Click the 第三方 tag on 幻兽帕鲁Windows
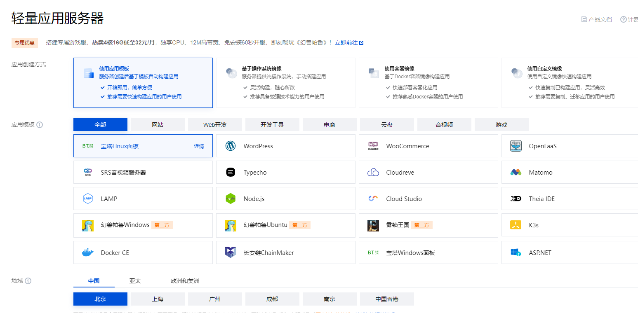Viewport: 638px width, 313px height. click(x=162, y=225)
